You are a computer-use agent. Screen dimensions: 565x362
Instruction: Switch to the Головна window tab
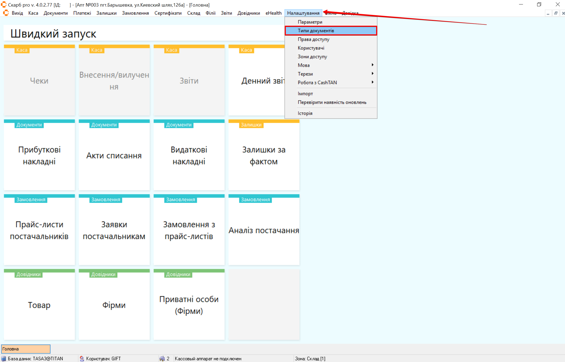(26, 349)
